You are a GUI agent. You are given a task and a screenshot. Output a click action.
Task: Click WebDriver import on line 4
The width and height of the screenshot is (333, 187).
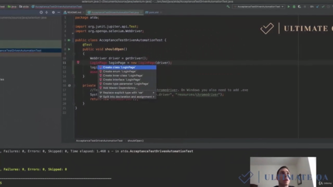pos(109,31)
